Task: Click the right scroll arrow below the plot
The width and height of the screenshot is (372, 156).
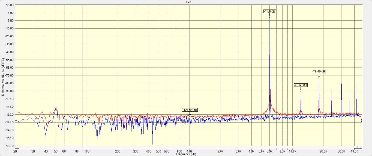Action: pos(360,147)
